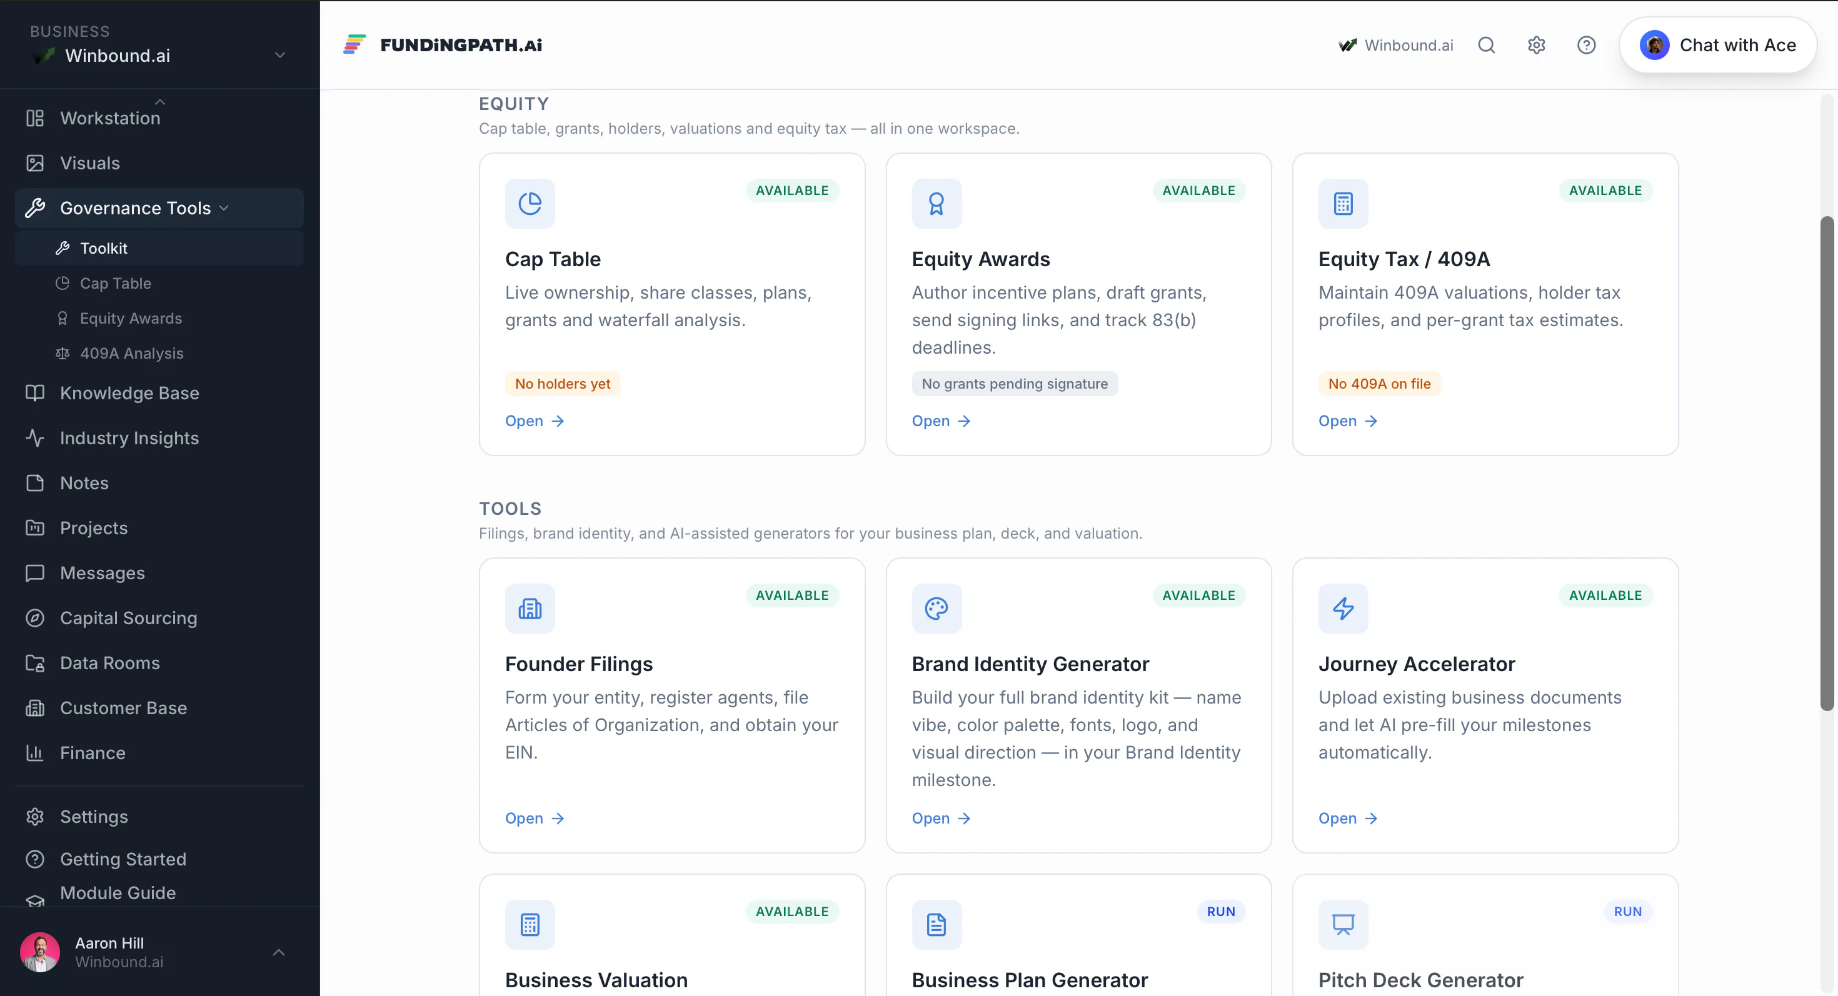Click the 'No grants pending signature' status tag
This screenshot has width=1838, height=996.
[1015, 384]
